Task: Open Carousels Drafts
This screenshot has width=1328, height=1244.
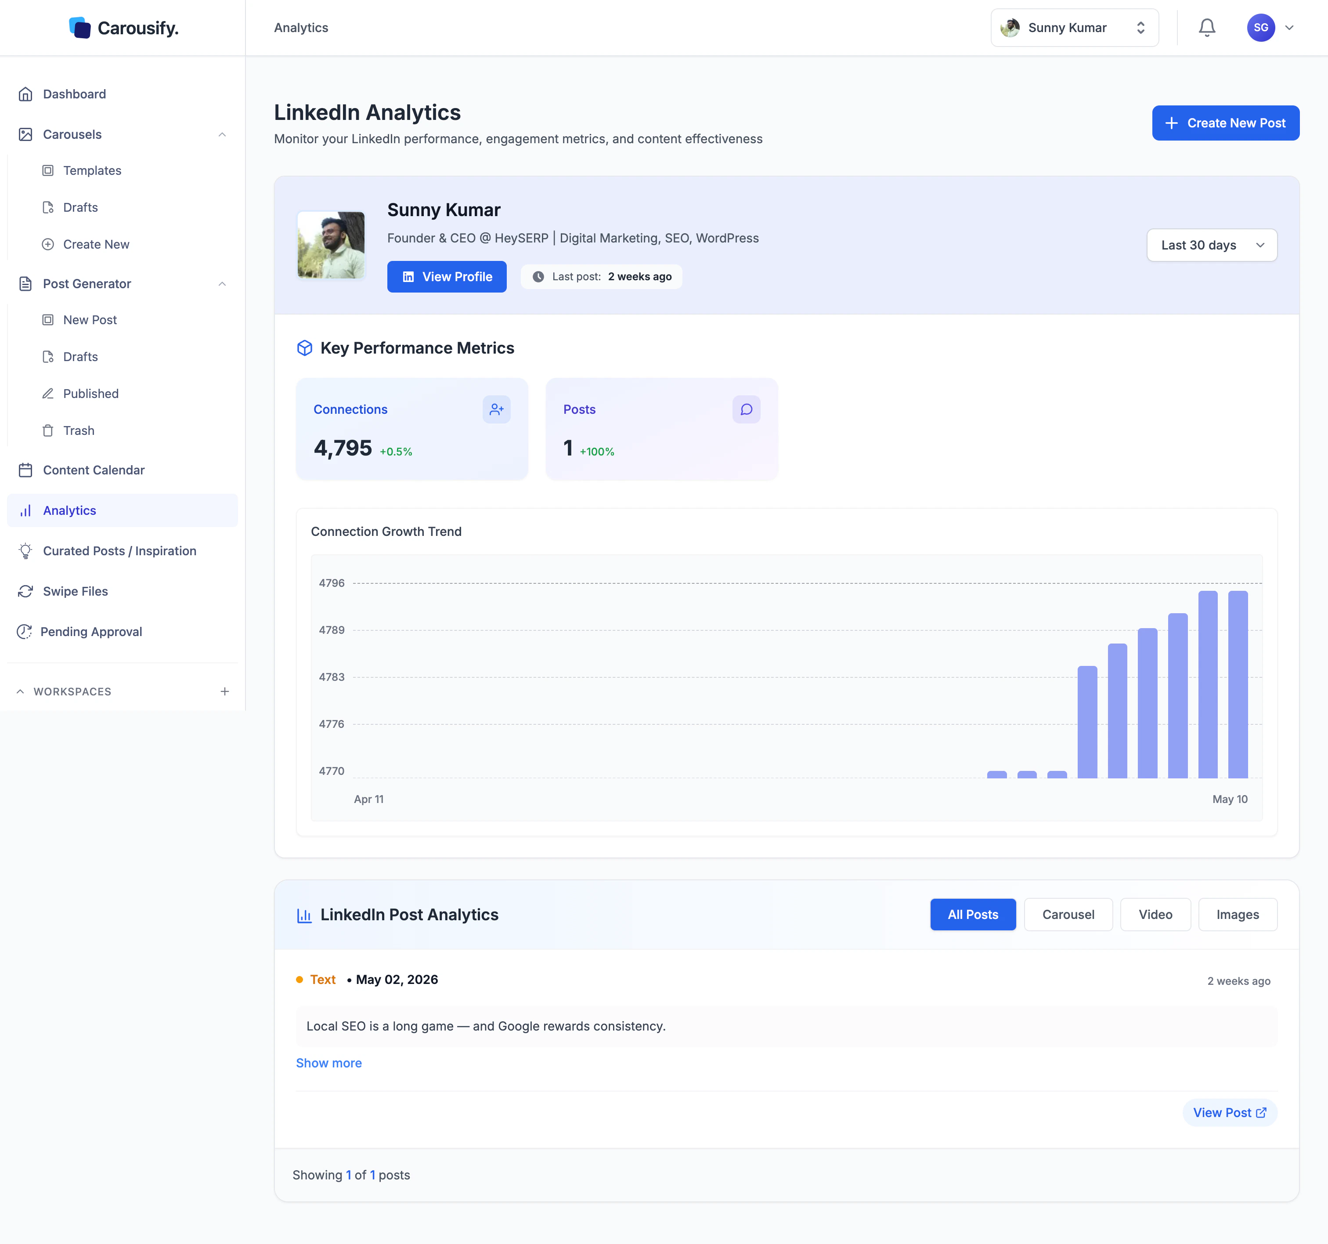Action: [80, 208]
